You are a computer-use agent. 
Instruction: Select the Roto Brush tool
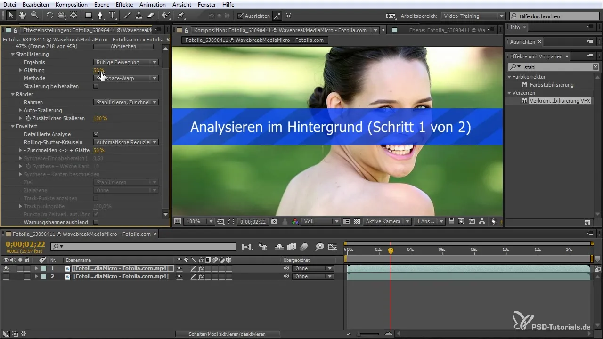coord(165,16)
